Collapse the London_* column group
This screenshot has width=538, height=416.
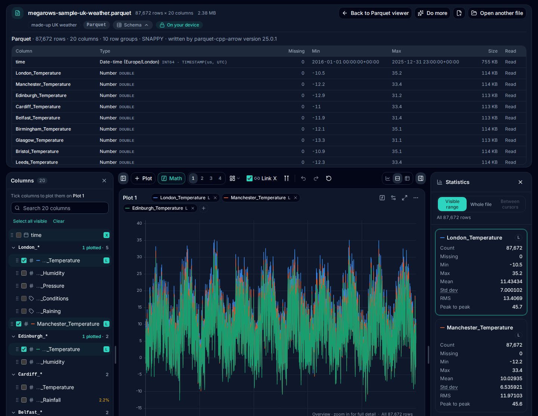[x=13, y=248]
